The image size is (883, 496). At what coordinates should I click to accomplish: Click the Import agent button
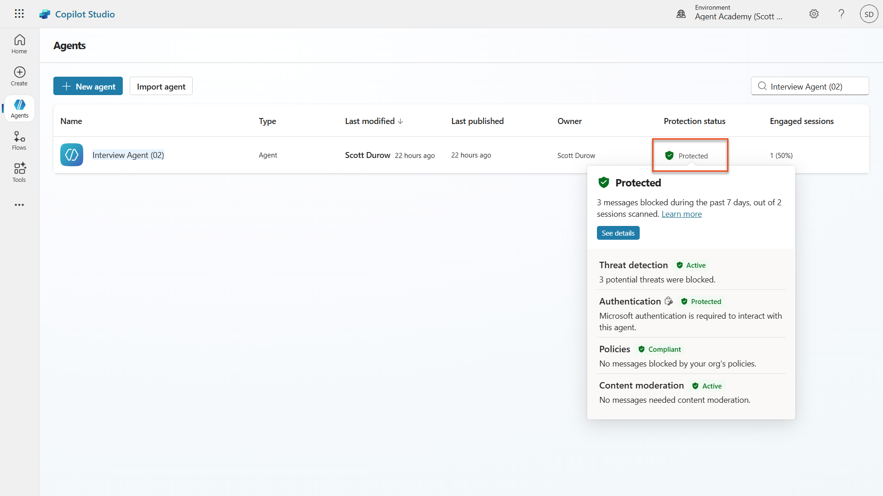[x=161, y=86]
